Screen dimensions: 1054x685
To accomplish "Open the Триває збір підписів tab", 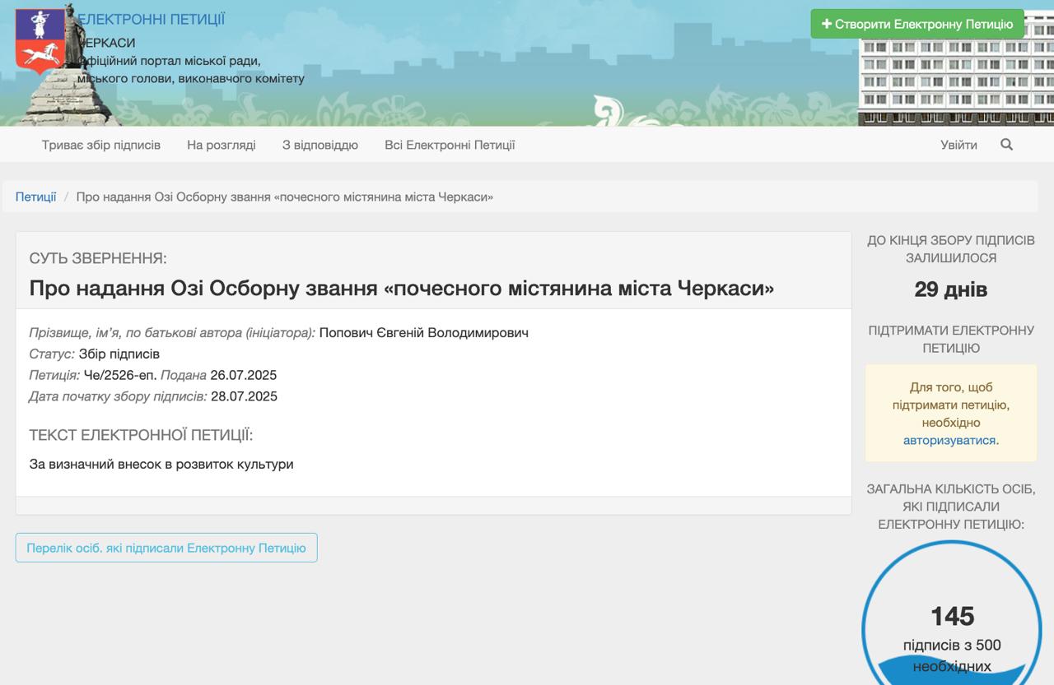I will point(101,145).
